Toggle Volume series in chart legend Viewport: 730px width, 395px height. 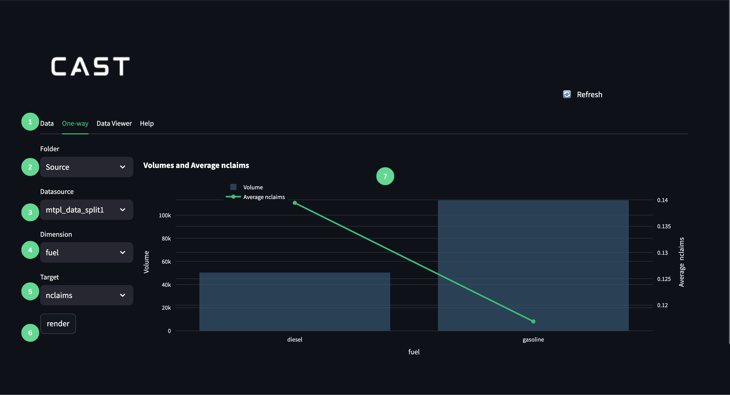click(x=253, y=187)
